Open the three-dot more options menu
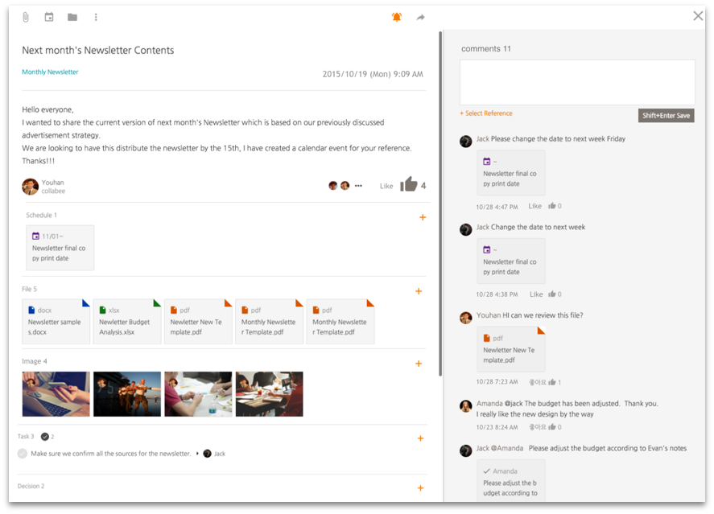 click(x=96, y=17)
